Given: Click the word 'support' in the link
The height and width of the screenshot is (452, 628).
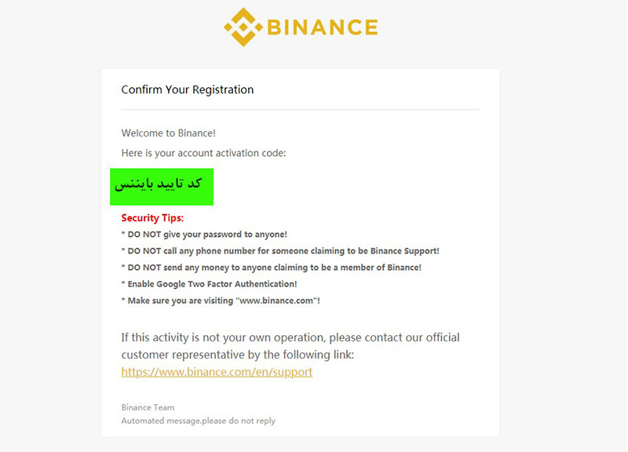Looking at the screenshot, I should click(292, 372).
